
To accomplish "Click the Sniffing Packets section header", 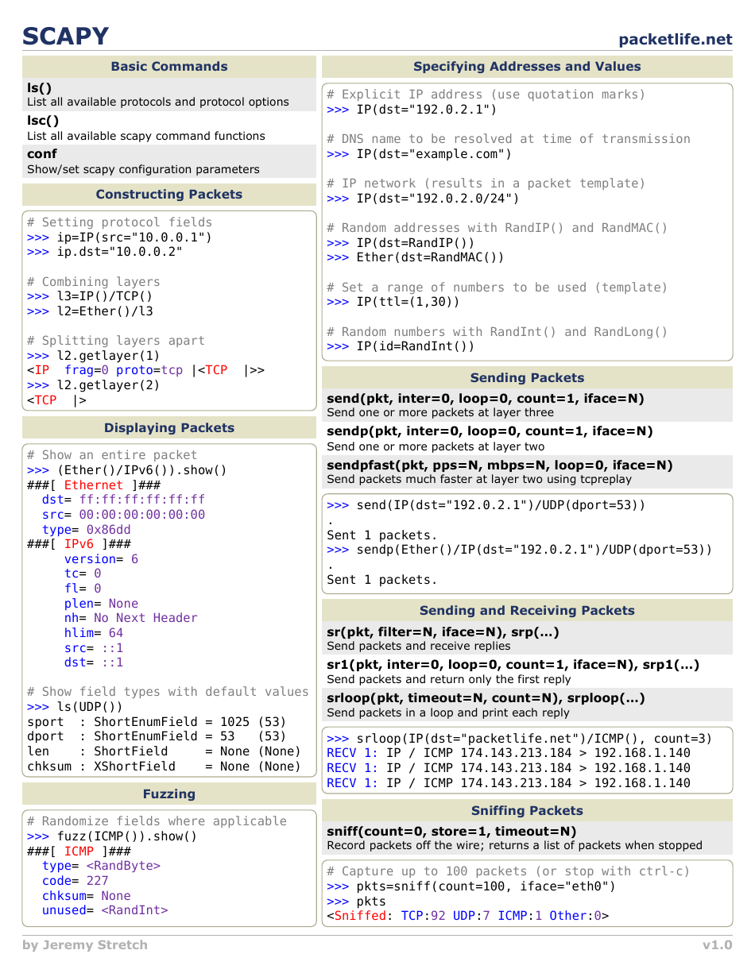I will click(526, 811).
